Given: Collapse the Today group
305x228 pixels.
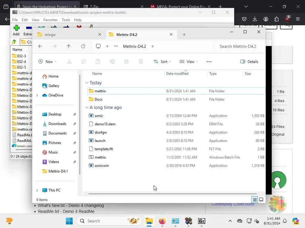Looking at the screenshot, I should coord(87,83).
